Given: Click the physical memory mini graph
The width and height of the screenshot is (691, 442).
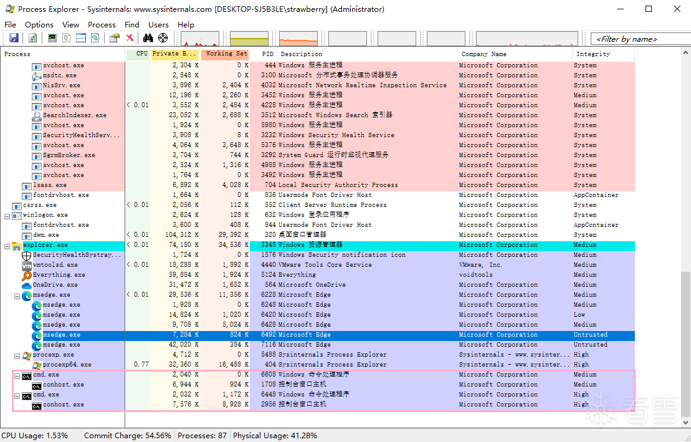Looking at the screenshot, I should click(x=298, y=39).
